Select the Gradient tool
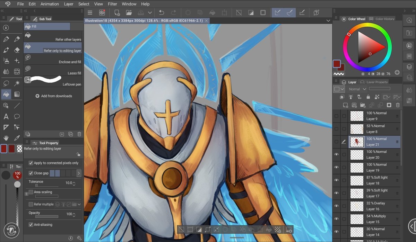This screenshot has width=416, height=242. 17,94
